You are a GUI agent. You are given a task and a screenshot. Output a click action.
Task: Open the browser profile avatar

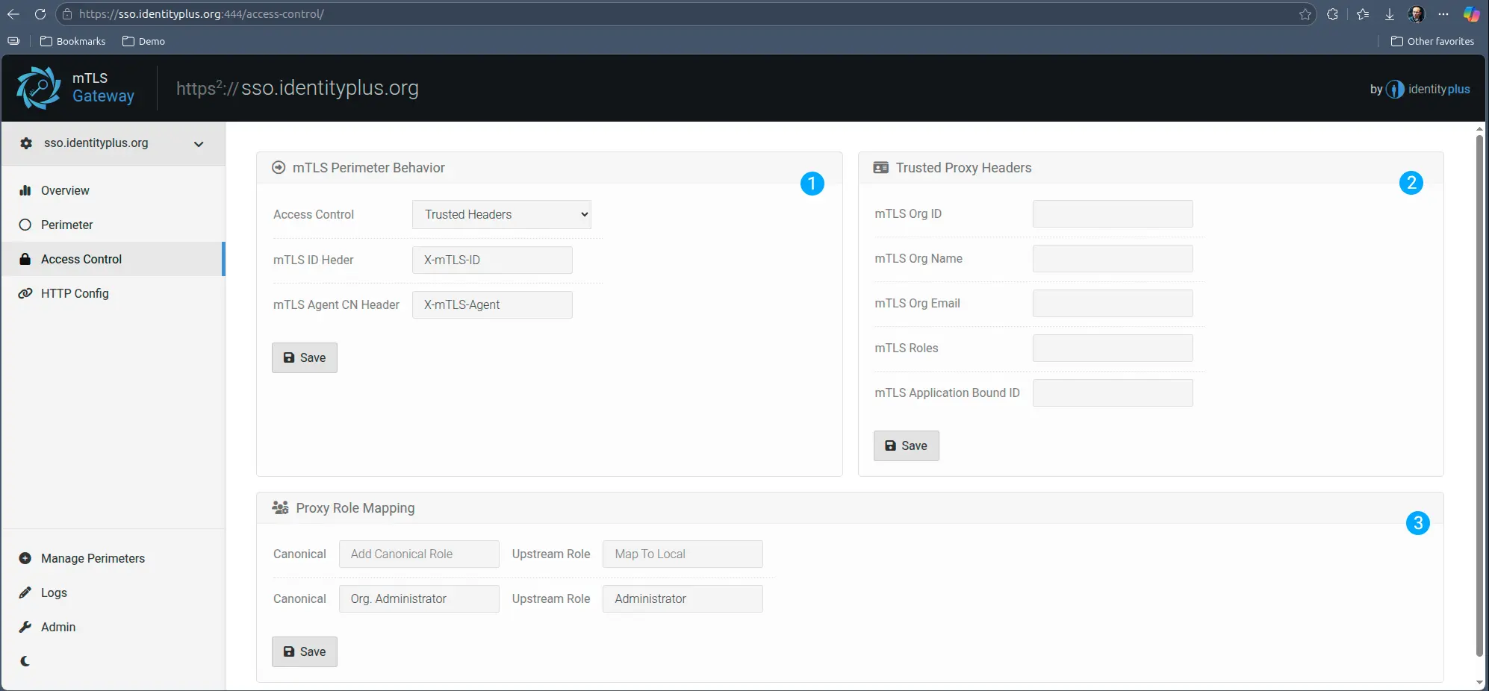click(x=1416, y=14)
